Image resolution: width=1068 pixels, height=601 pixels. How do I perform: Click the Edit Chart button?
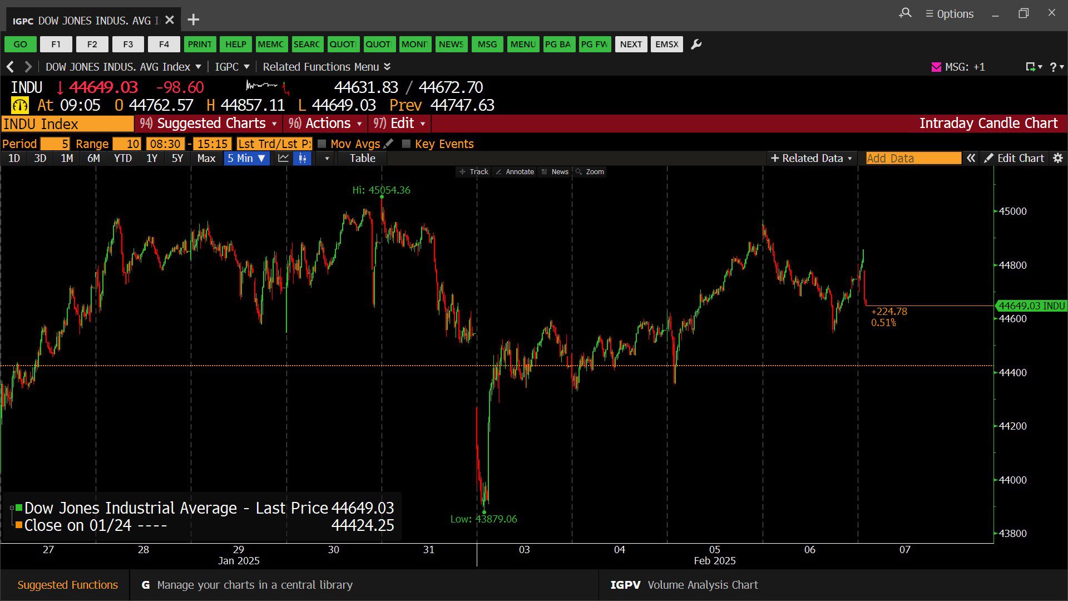point(1014,159)
